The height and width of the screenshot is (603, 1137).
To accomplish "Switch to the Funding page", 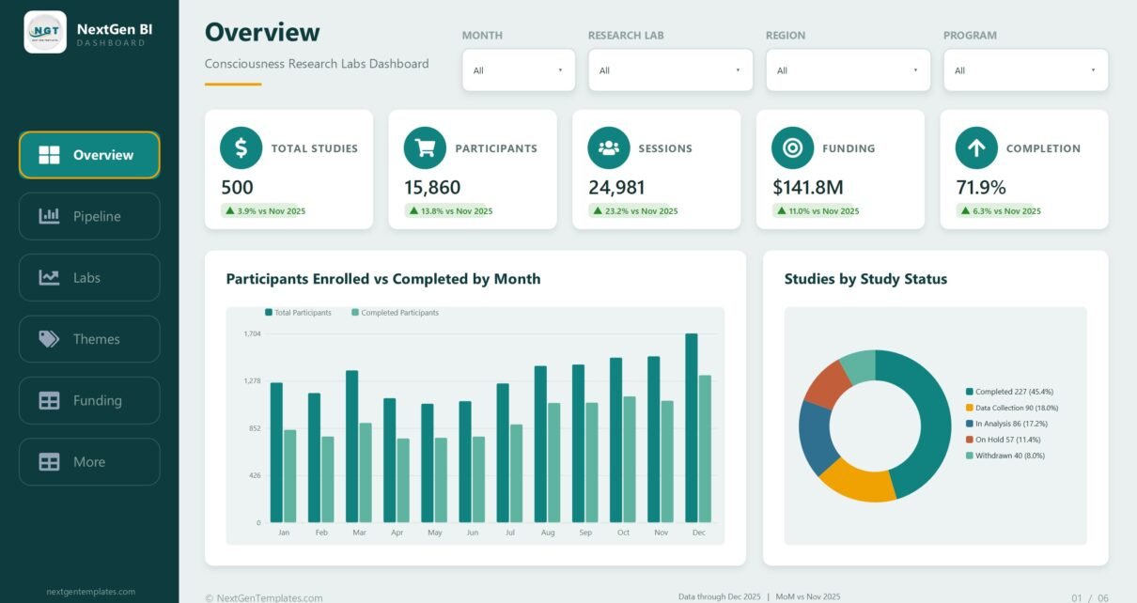I will (89, 400).
